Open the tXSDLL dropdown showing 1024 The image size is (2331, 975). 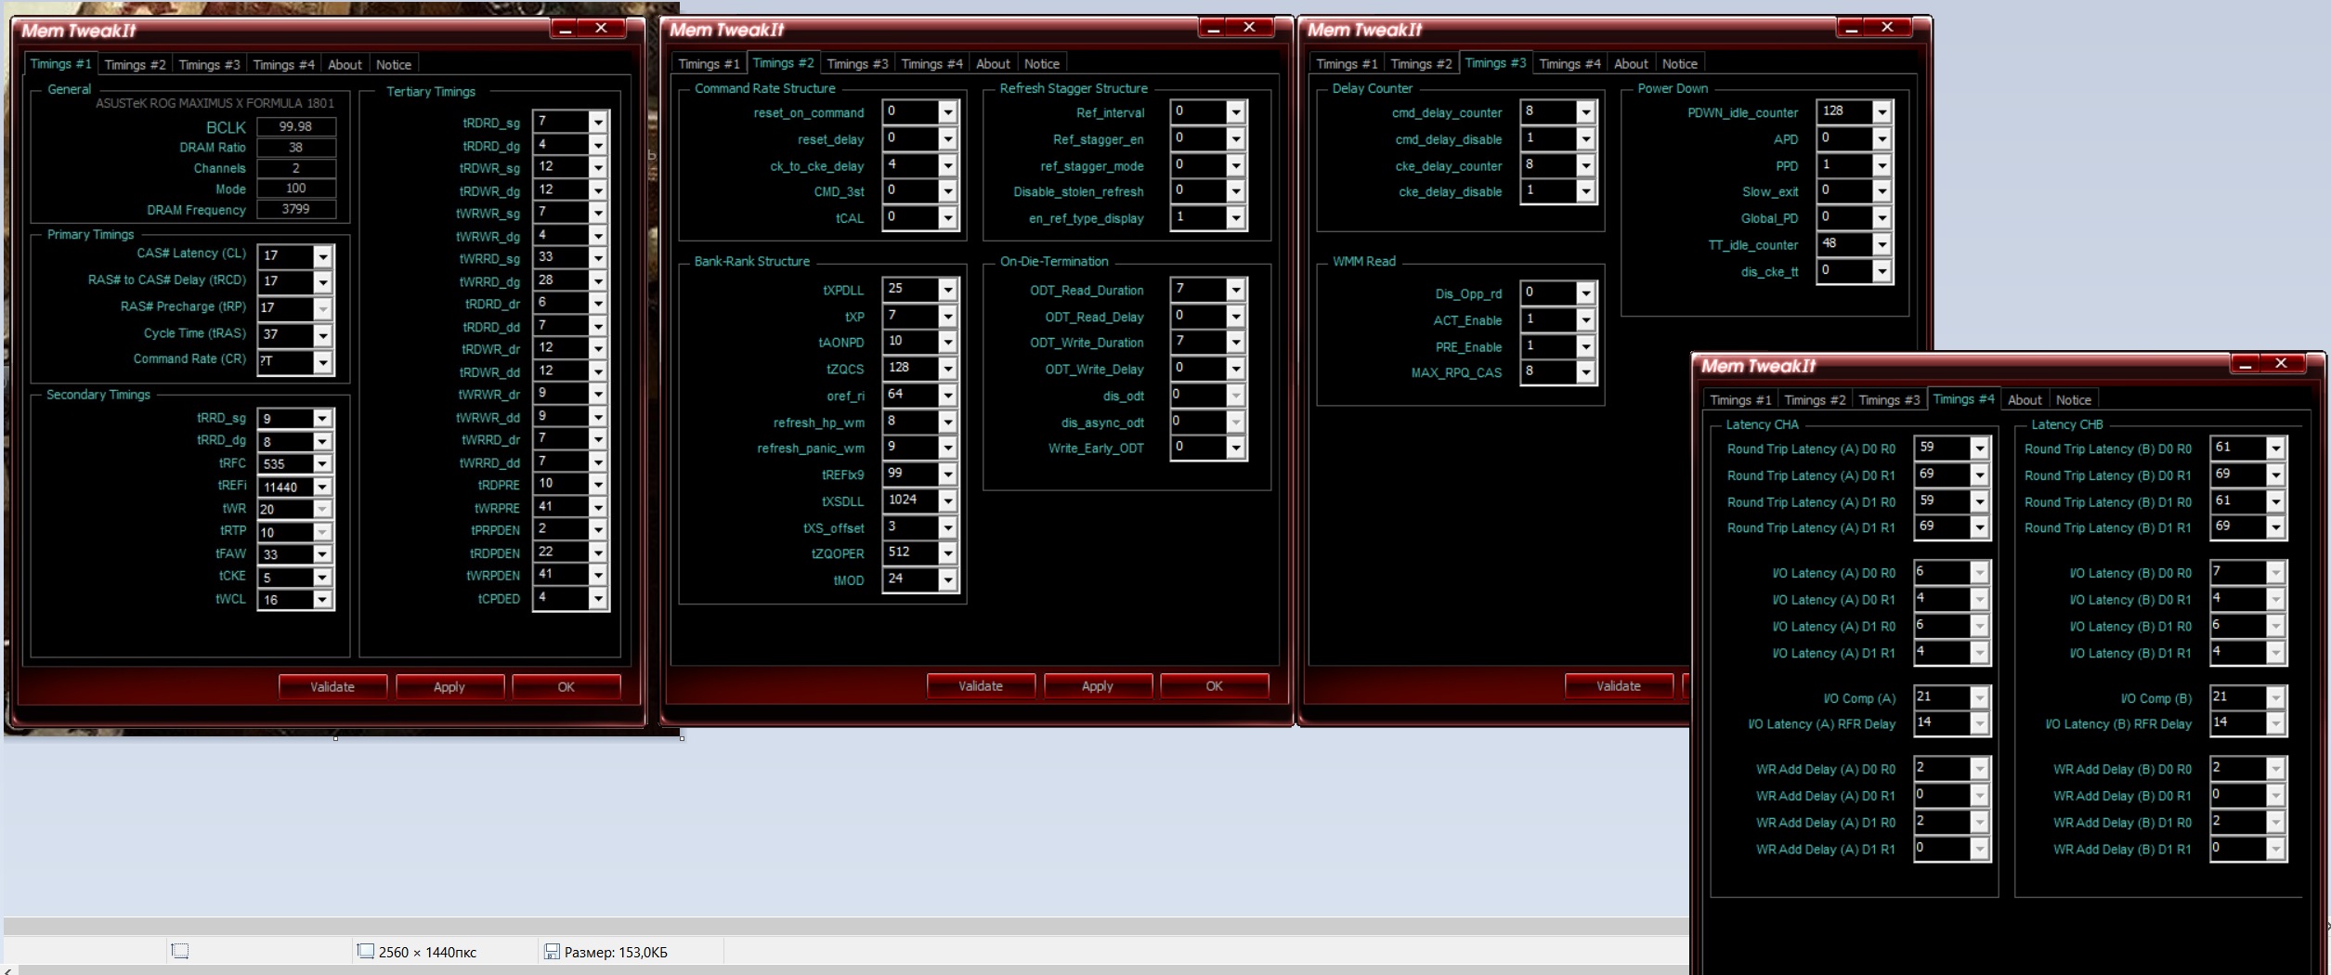947,500
